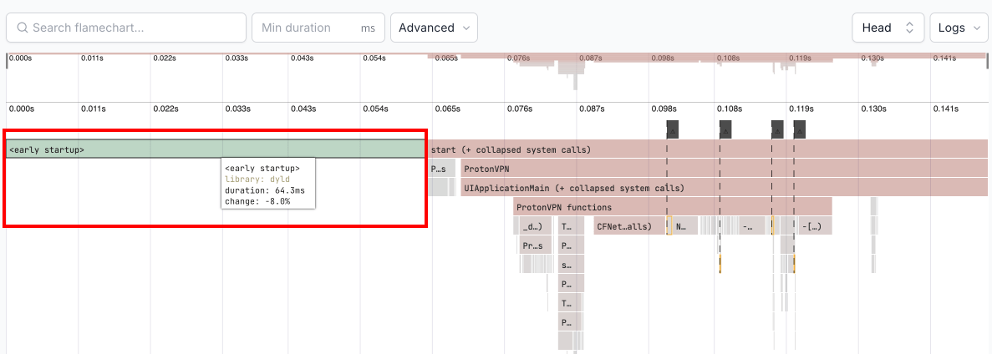Image resolution: width=992 pixels, height=354 pixels.
Task: Select the start (+ collapsed system calls) frame
Action: (x=706, y=149)
